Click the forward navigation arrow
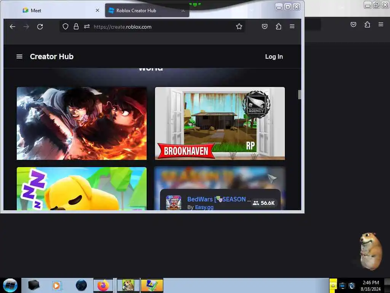390x293 pixels. (26, 27)
